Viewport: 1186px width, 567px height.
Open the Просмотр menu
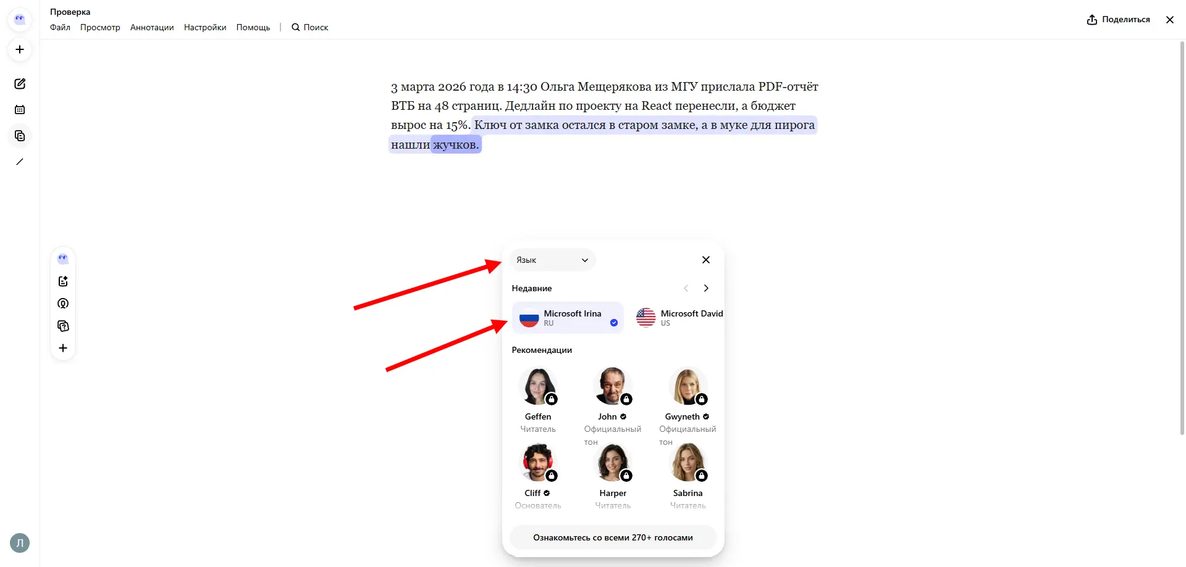tap(100, 27)
